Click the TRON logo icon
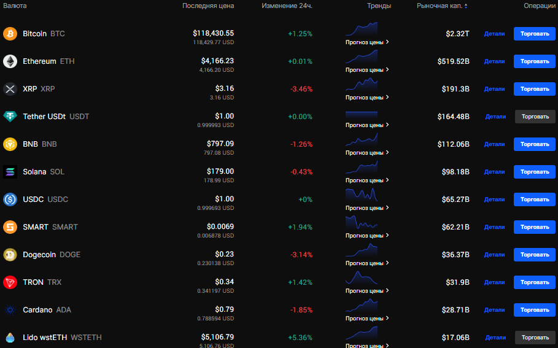Viewport: 558px width, 348px height. click(10, 282)
